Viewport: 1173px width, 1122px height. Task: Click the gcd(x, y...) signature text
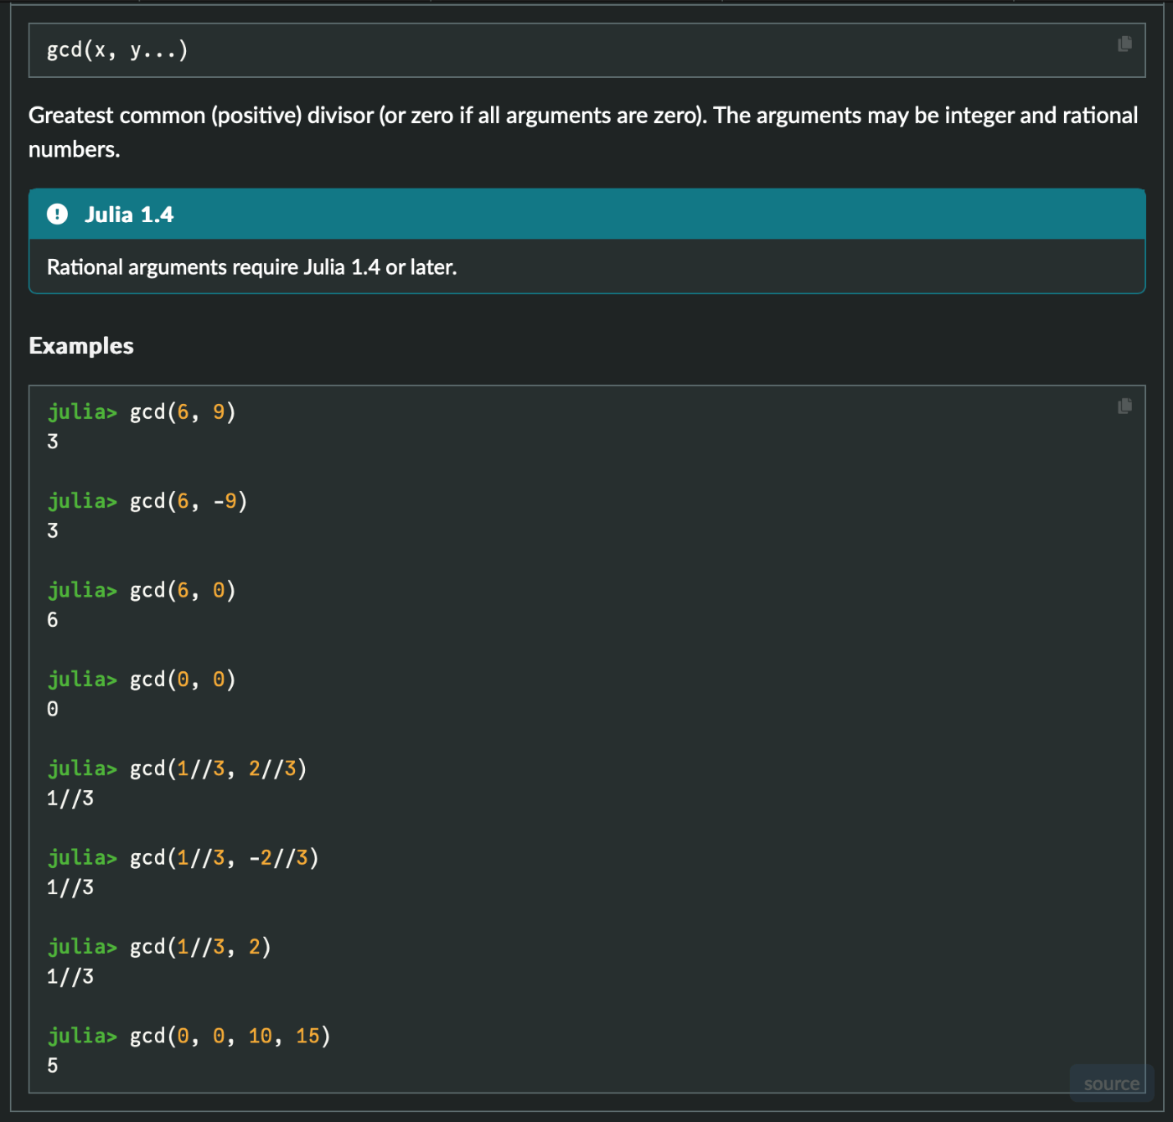(x=117, y=50)
